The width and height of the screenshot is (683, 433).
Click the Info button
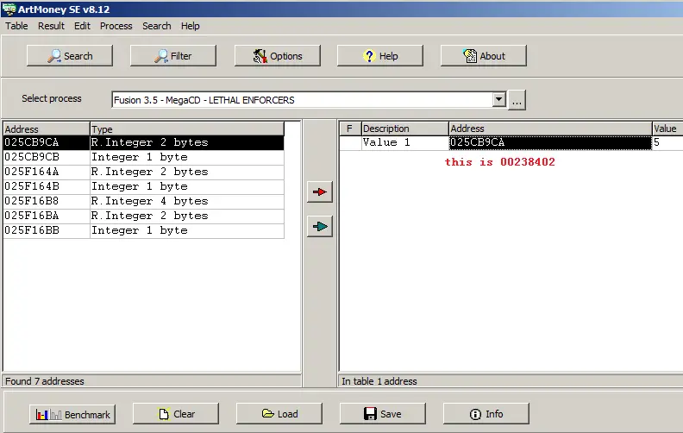(486, 414)
